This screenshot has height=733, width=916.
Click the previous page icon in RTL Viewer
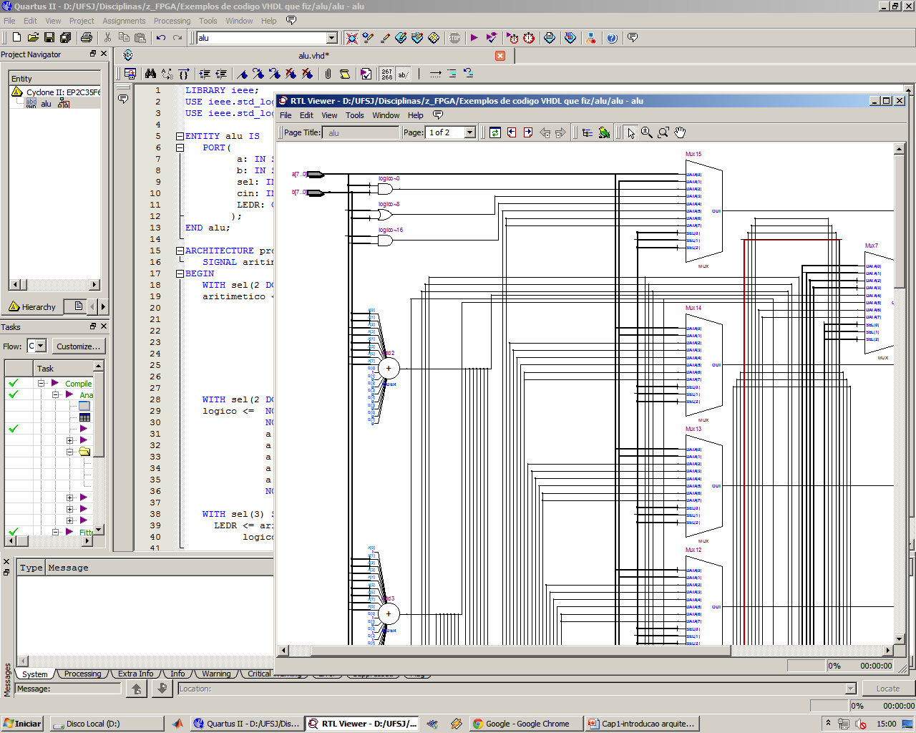click(x=512, y=132)
